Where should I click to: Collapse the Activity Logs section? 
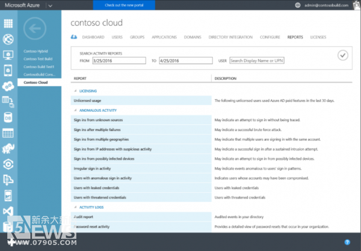pyautogui.click(x=75, y=207)
